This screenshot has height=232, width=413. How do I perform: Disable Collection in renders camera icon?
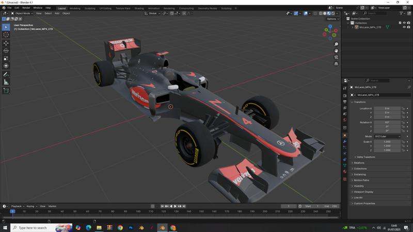pyautogui.click(x=408, y=23)
